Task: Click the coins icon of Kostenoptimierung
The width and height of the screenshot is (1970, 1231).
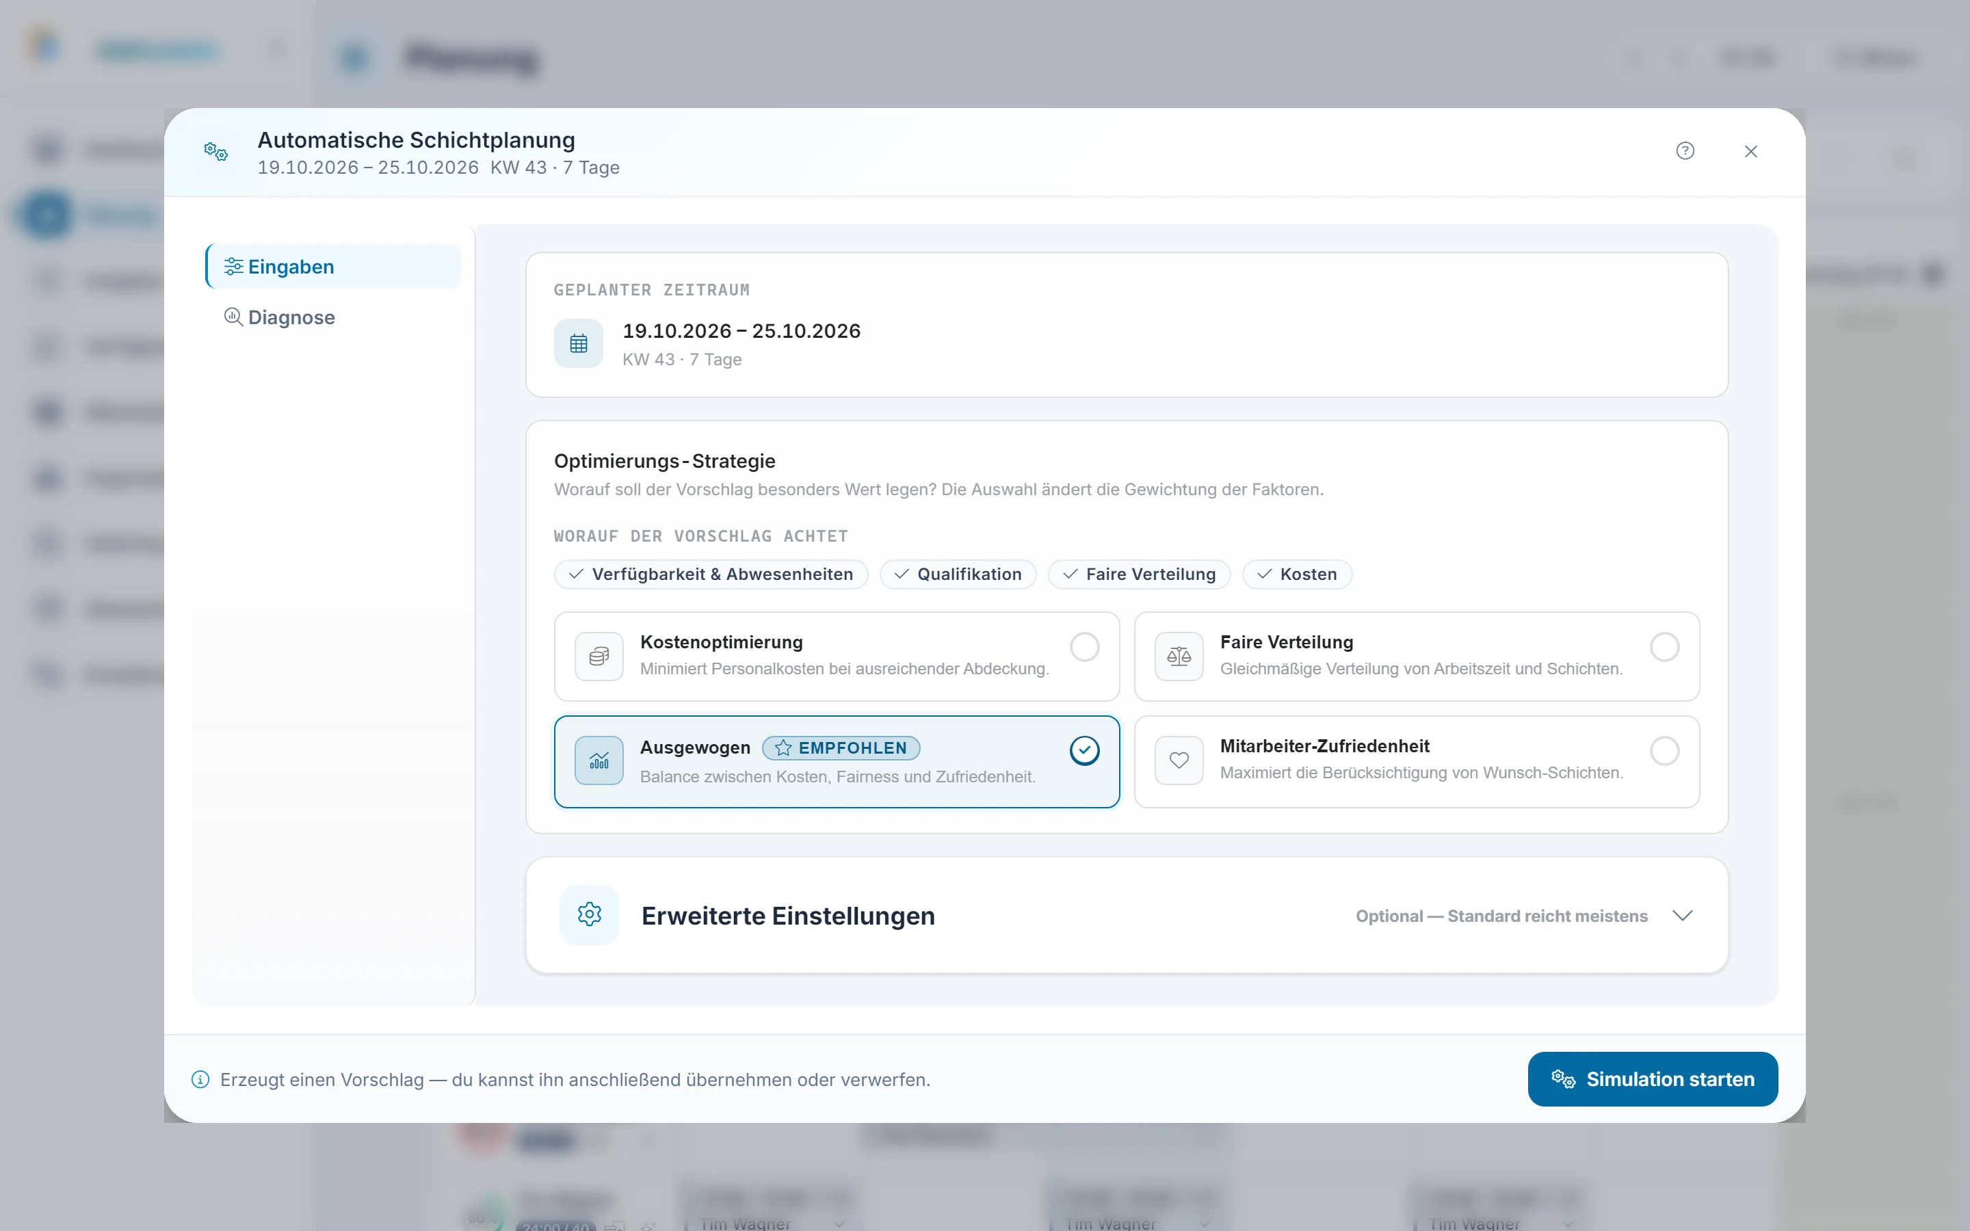Action: pos(599,657)
